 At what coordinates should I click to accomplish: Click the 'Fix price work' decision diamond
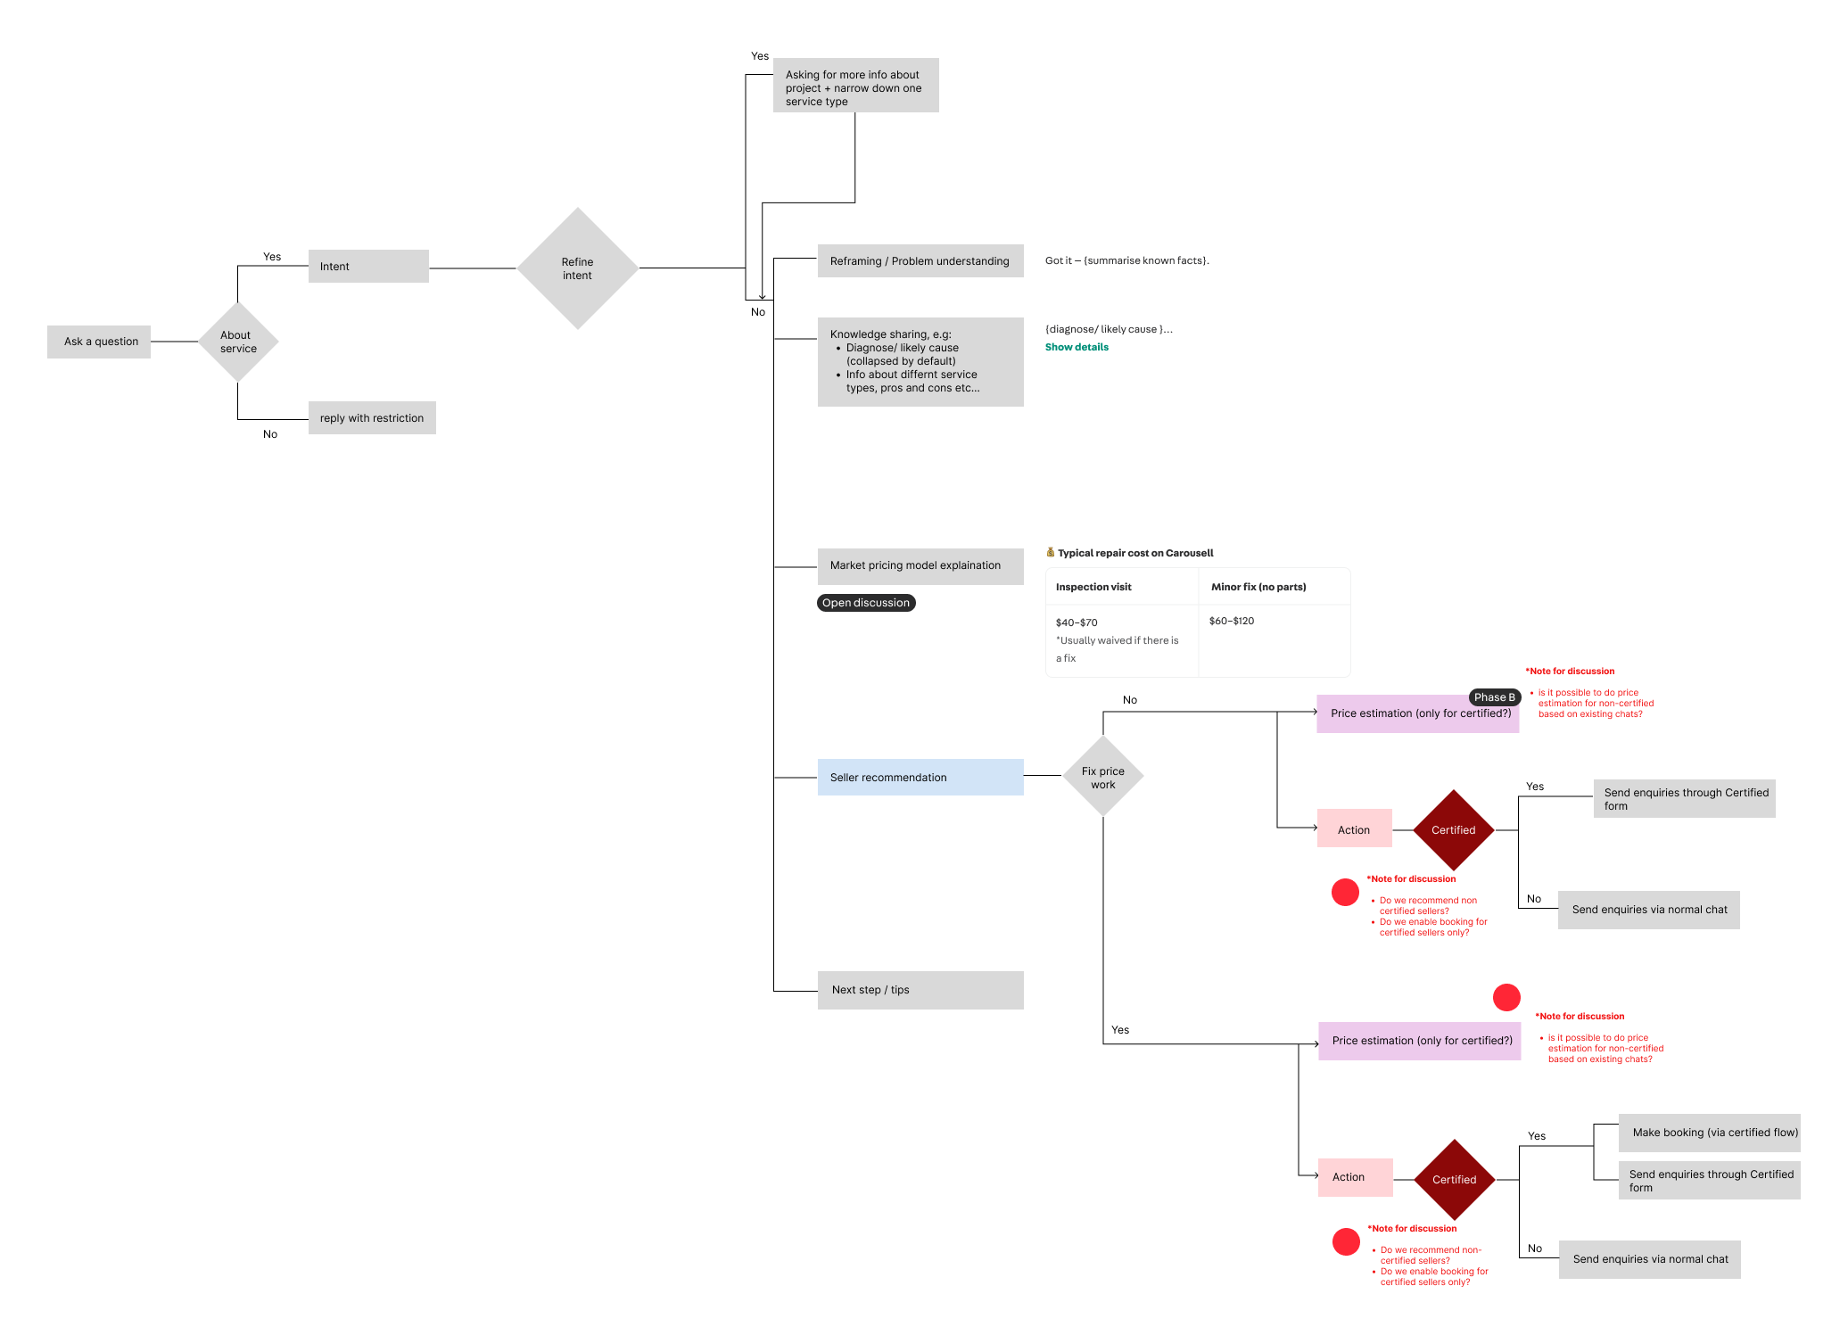pyautogui.click(x=1103, y=777)
